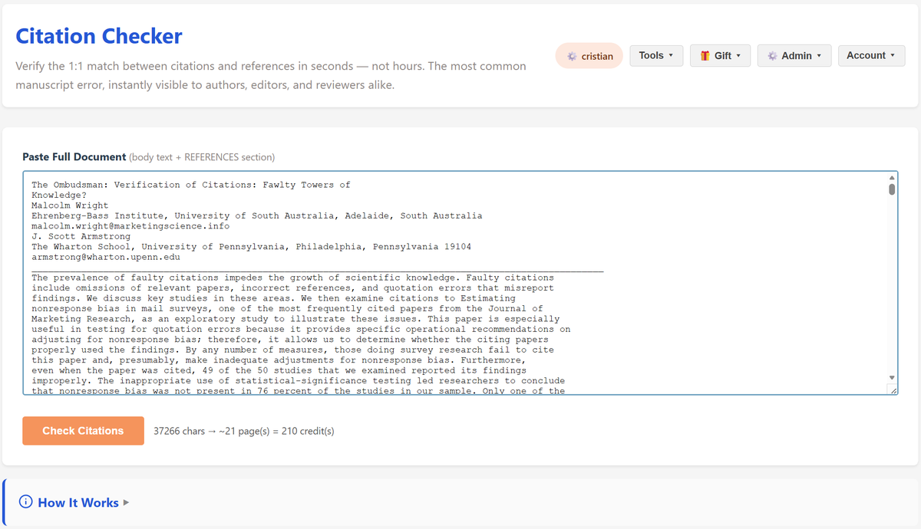Screen dimensions: 921x529
Task: Click the Check Citations button
Action: coord(83,431)
